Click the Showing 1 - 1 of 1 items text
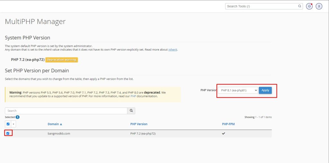 click(258, 117)
